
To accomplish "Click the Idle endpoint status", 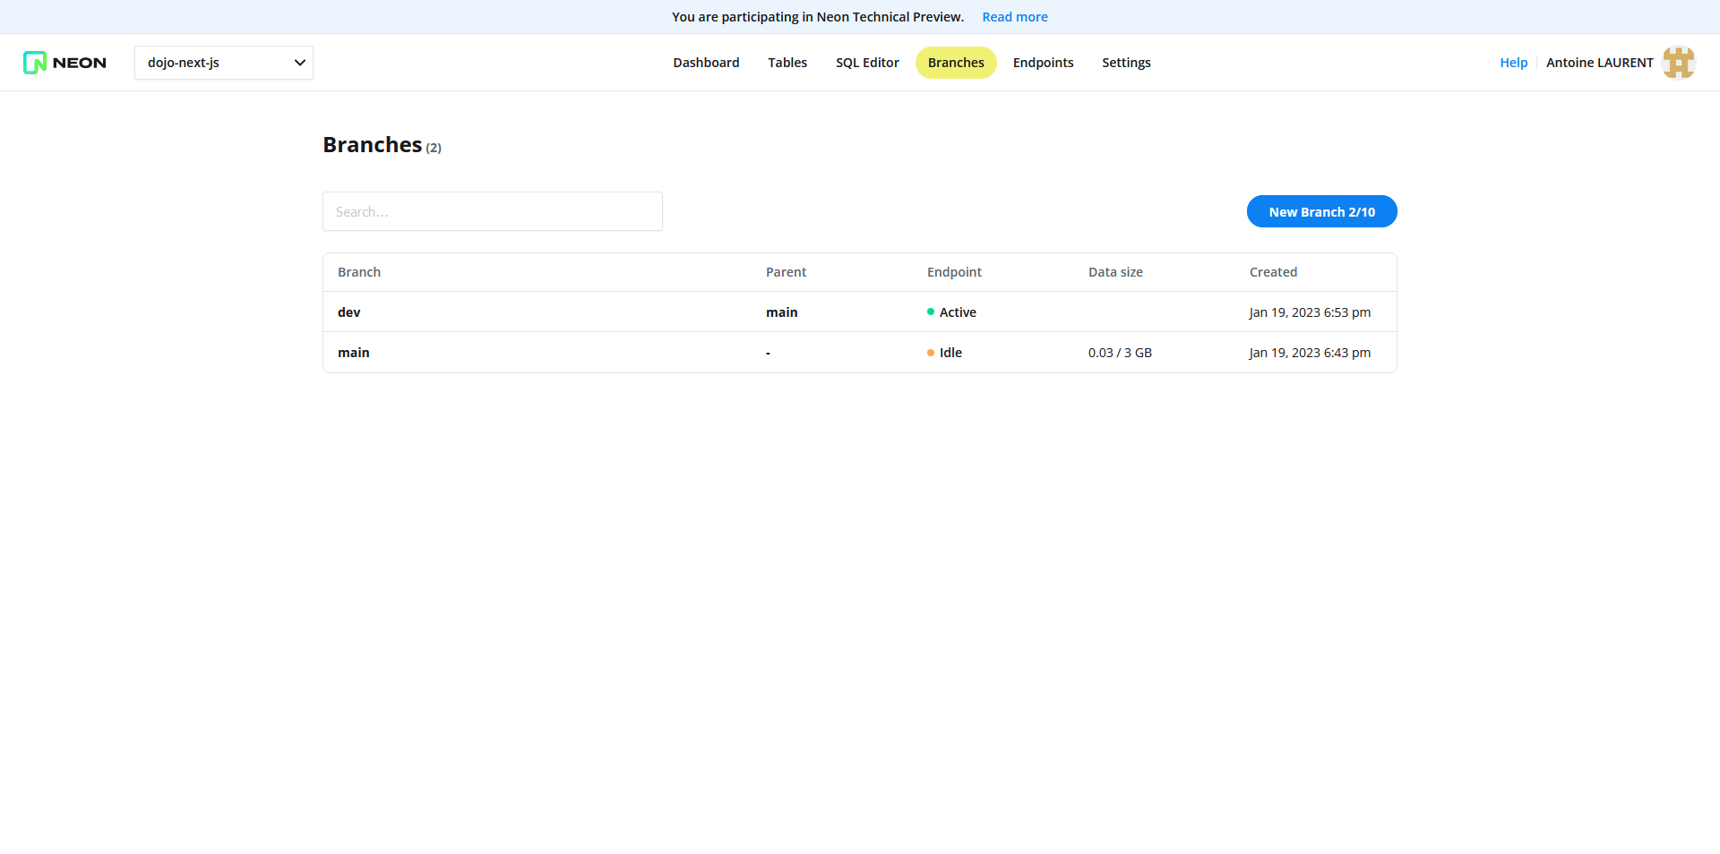I will (944, 353).
